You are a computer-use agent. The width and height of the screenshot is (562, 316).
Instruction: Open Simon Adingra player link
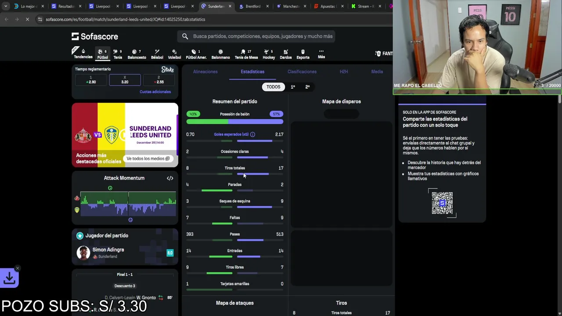tap(108, 250)
